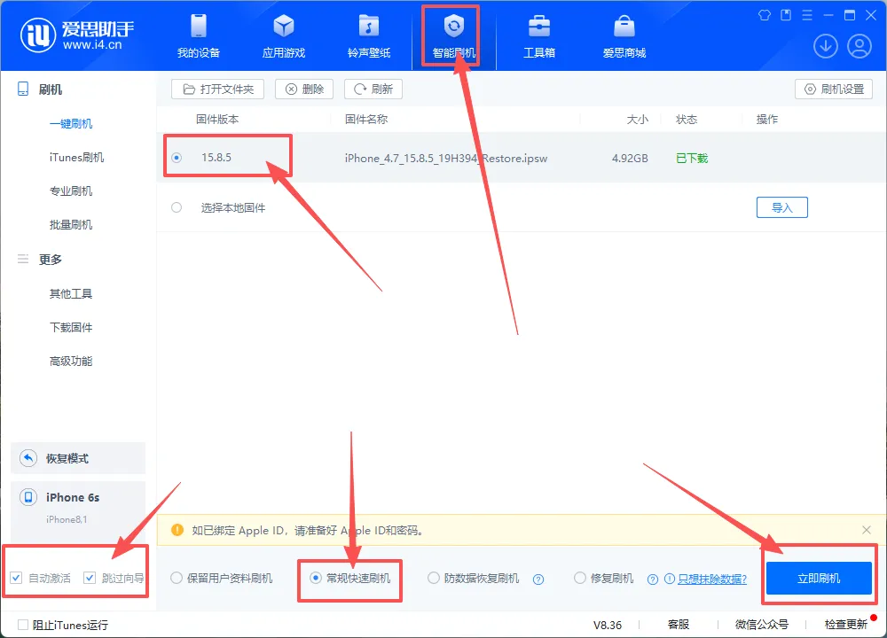
Task: Click the 更多 list icon in sidebar
Action: pos(23,259)
